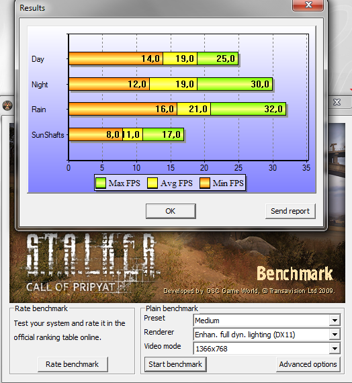Image resolution: width=352 pixels, height=383 pixels.
Task: Expand the Video mode dropdown arrow
Action: [335, 349]
